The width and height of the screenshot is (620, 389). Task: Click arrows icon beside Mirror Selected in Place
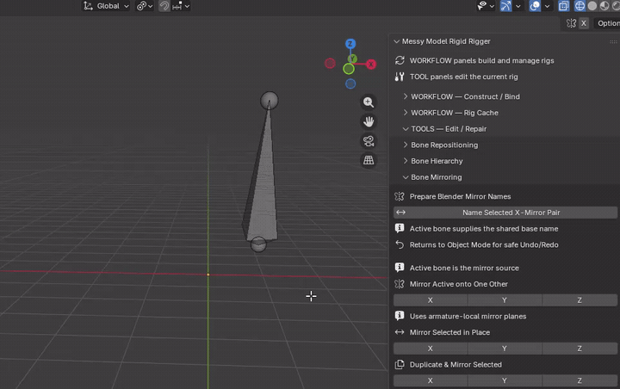point(400,332)
